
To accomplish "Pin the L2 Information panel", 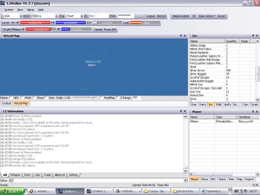I will (x=181, y=111).
